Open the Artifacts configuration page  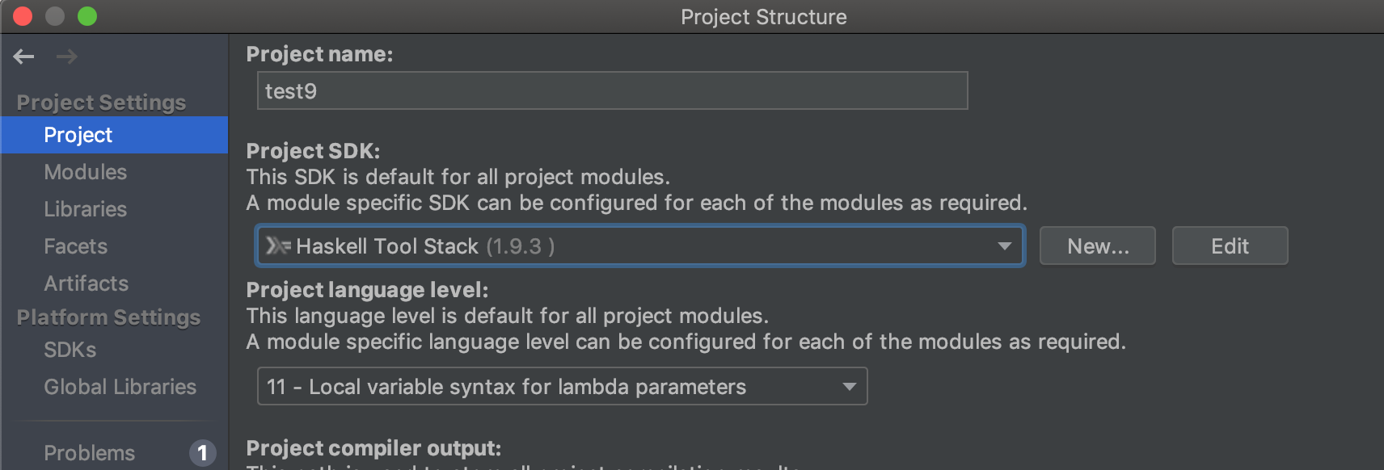pyautogui.click(x=86, y=283)
